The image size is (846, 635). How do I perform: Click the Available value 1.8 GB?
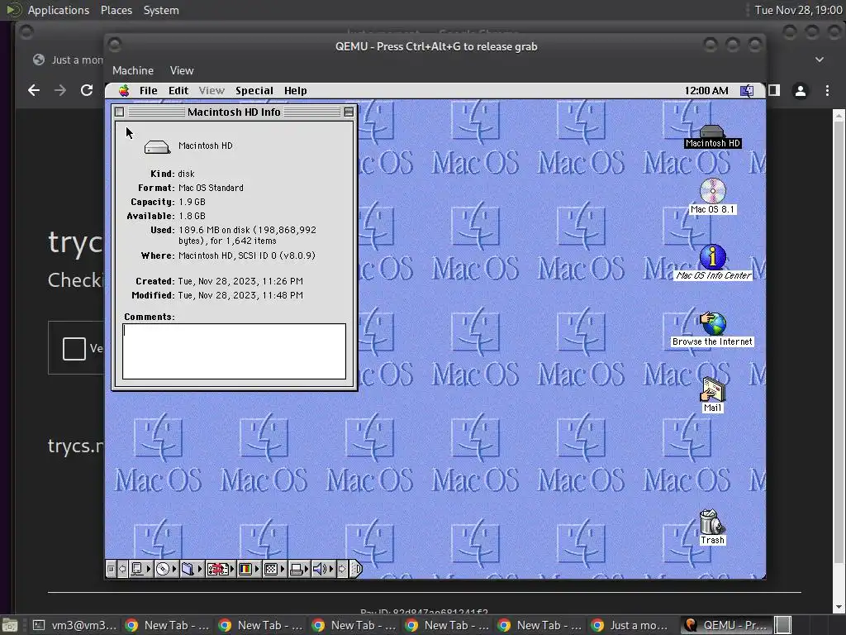192,216
